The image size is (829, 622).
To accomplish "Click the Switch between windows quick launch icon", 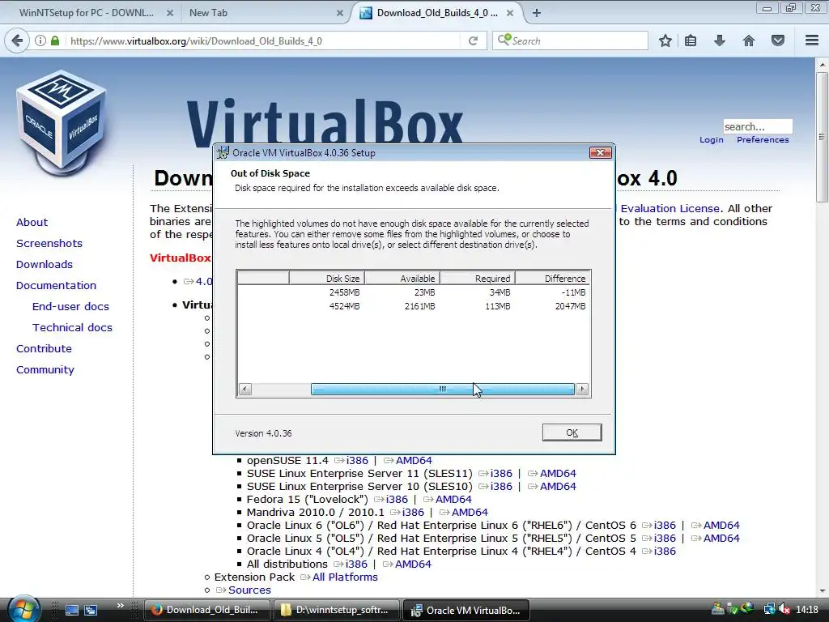I will click(91, 610).
